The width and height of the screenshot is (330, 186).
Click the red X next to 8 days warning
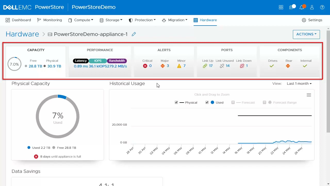coord(36,157)
